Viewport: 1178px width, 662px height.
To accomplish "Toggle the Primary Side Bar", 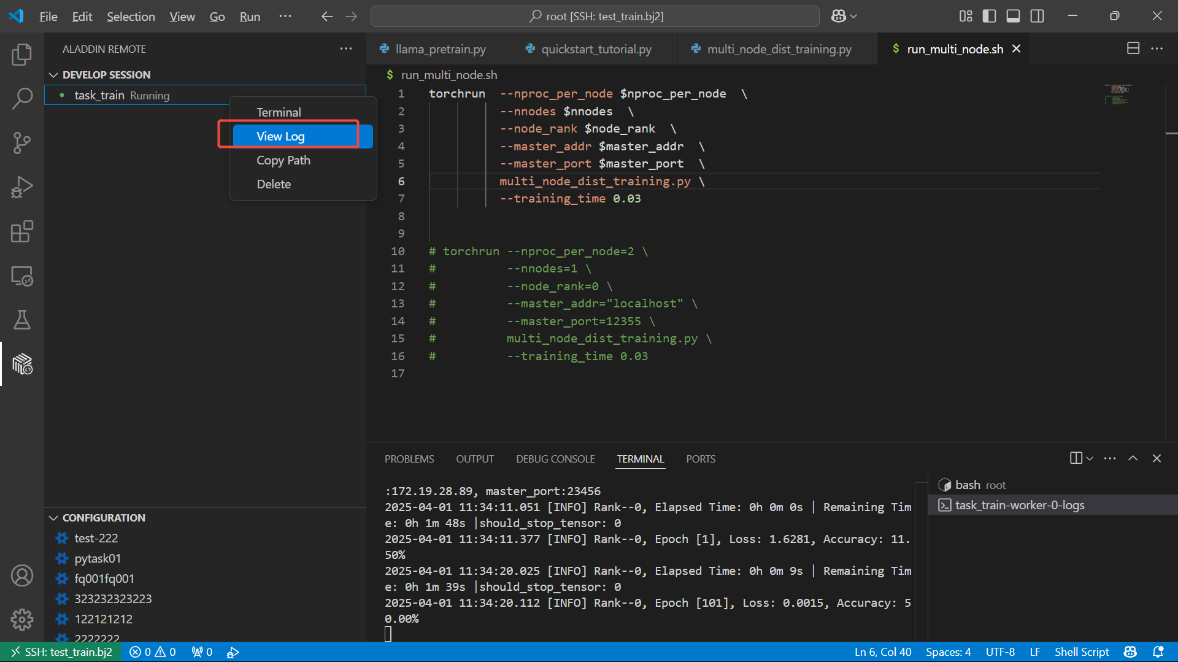I will pyautogui.click(x=989, y=16).
